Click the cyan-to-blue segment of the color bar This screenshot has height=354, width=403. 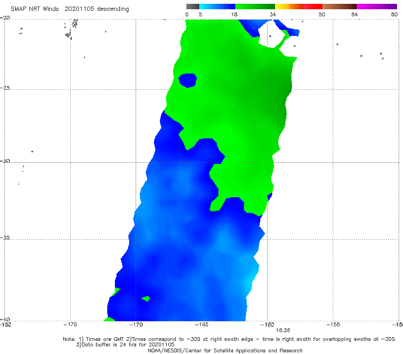pyautogui.click(x=217, y=7)
